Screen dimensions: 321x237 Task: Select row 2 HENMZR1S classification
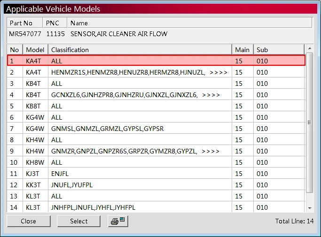[128, 72]
